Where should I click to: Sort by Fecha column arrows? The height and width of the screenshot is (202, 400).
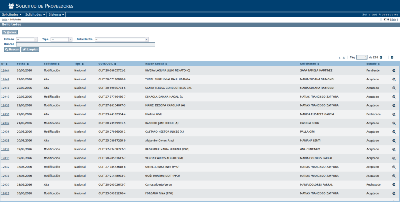(x=28, y=64)
